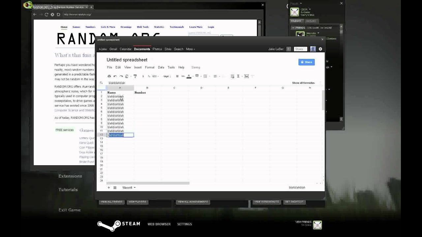Open the Edit menu in spreadsheet

[118, 67]
